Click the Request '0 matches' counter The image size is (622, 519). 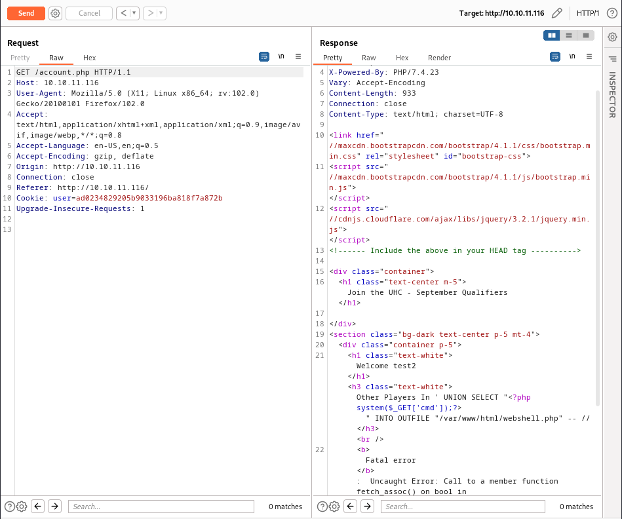pyautogui.click(x=285, y=507)
